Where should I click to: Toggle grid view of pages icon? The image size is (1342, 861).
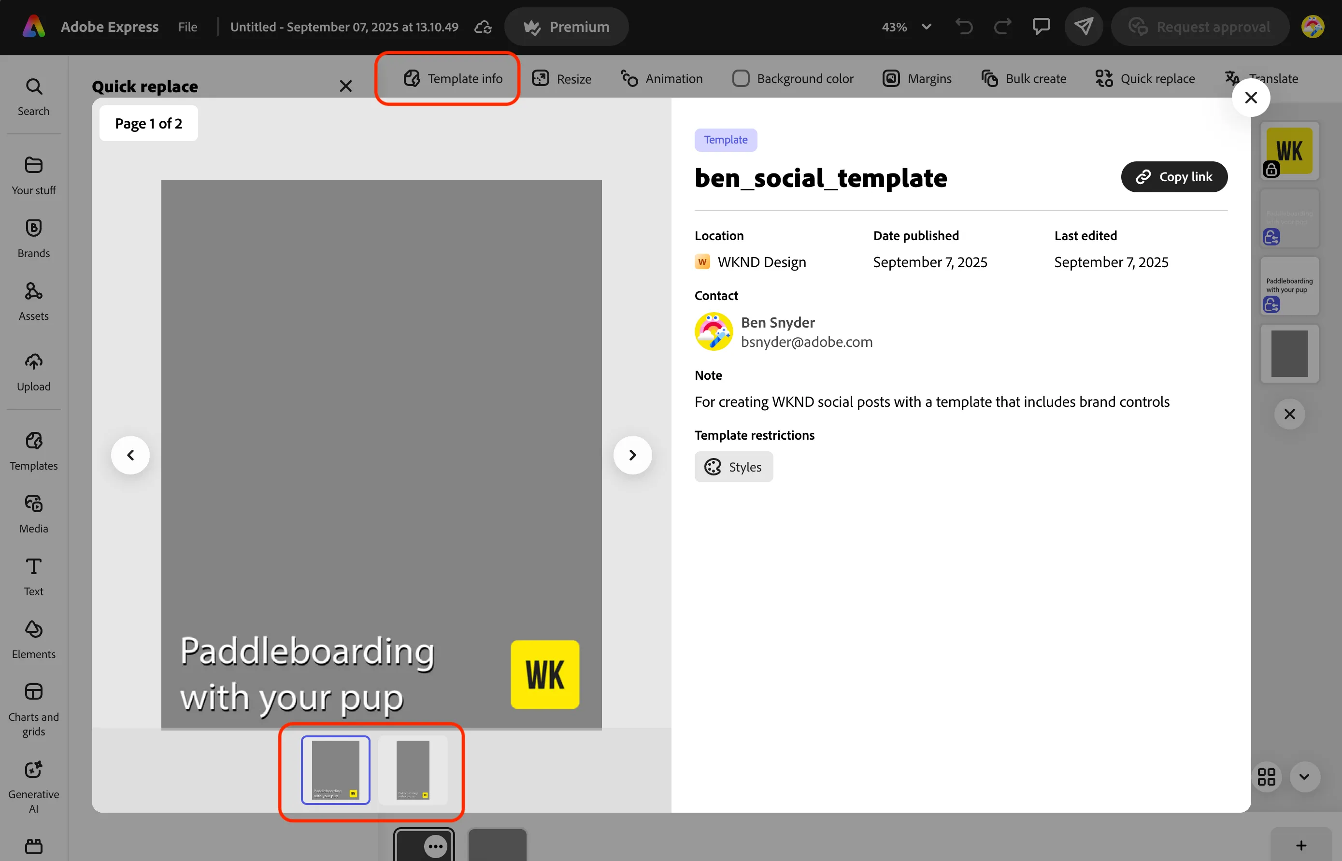[x=1267, y=776]
